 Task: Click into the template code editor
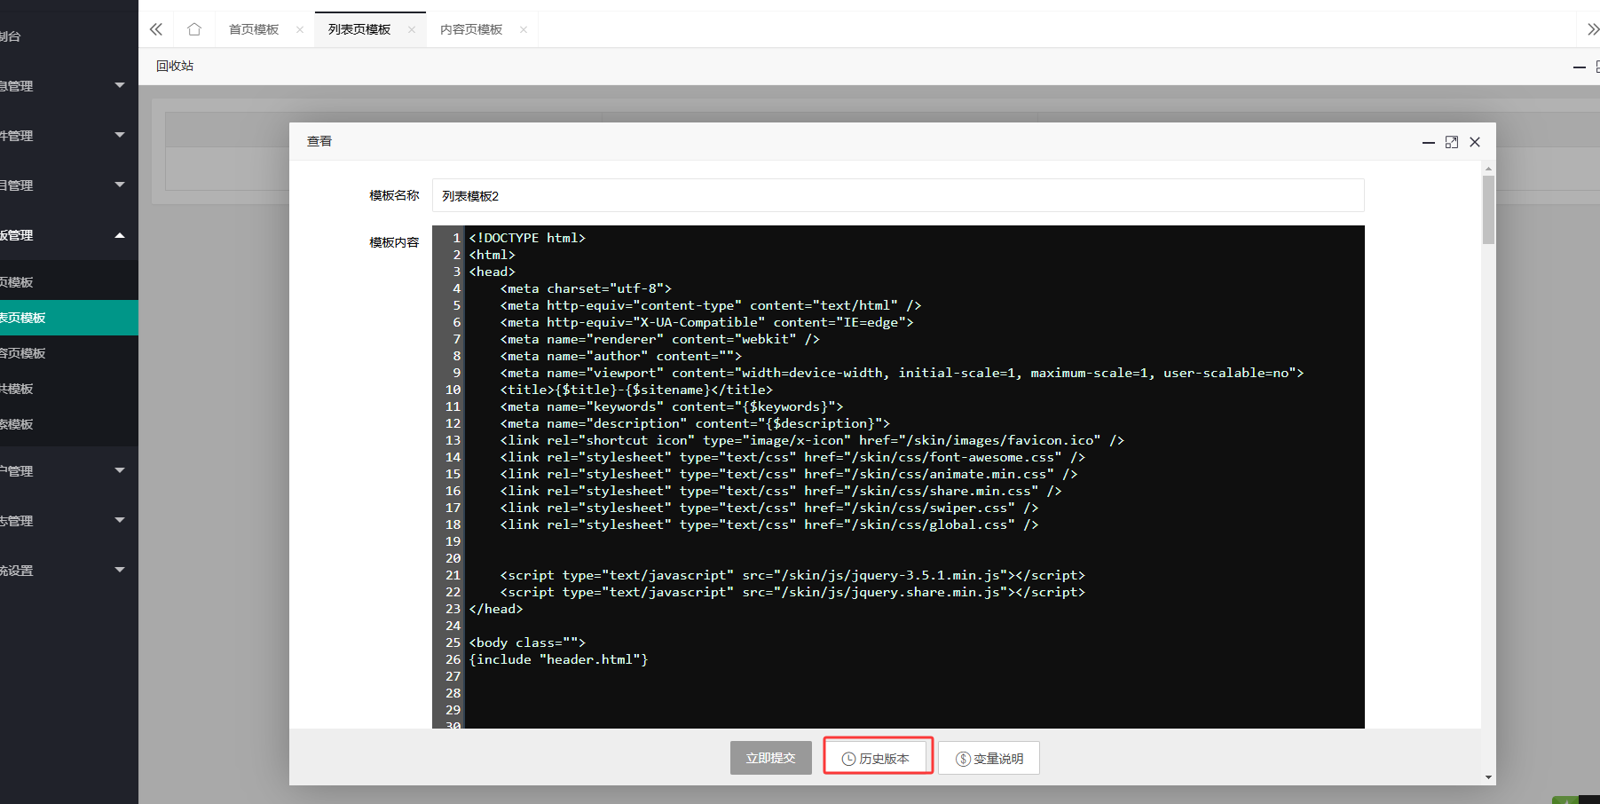[x=898, y=477]
